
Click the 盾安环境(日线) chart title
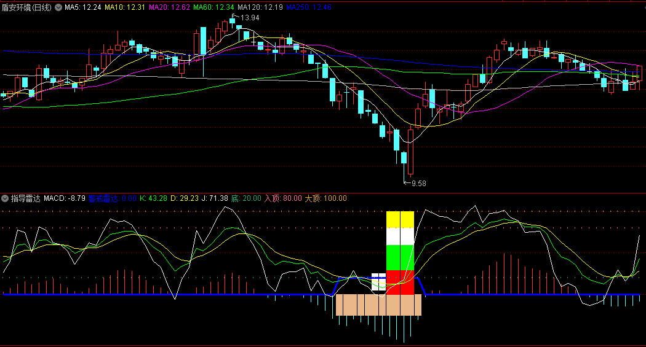26,7
